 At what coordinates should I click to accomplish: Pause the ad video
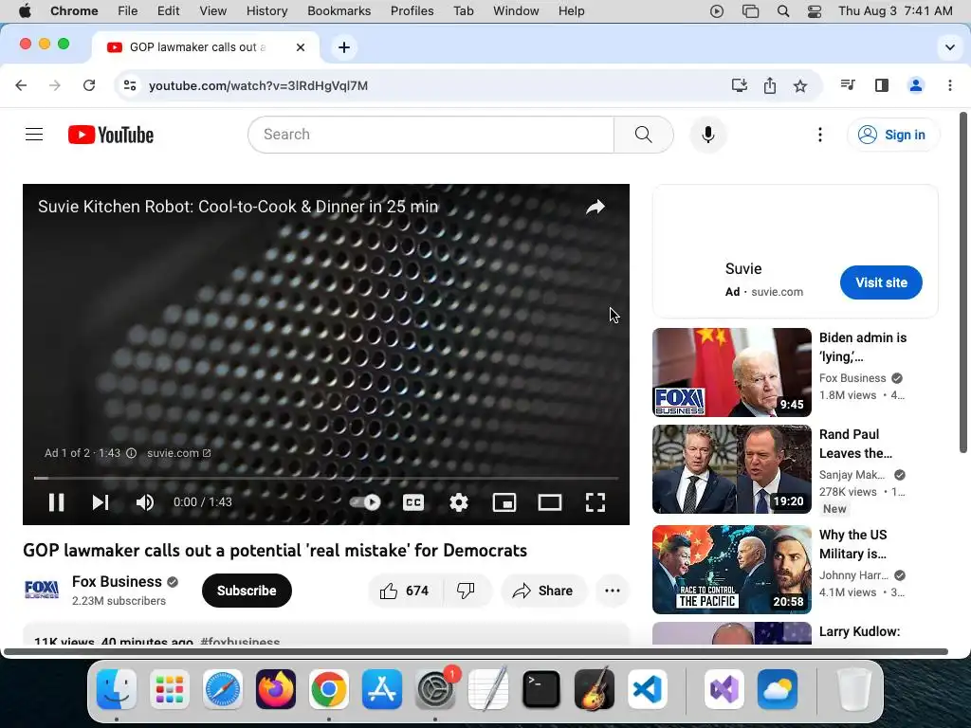(56, 502)
